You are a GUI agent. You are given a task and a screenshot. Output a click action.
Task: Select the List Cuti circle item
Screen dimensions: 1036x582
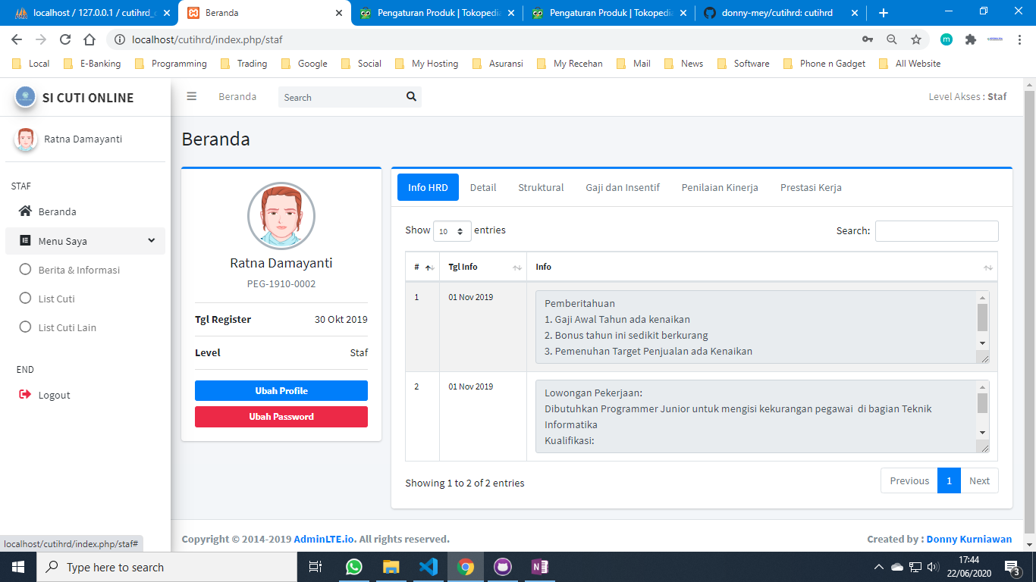pyautogui.click(x=25, y=299)
